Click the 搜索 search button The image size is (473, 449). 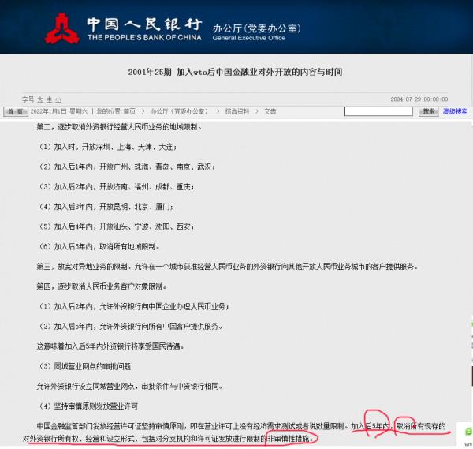pyautogui.click(x=428, y=111)
